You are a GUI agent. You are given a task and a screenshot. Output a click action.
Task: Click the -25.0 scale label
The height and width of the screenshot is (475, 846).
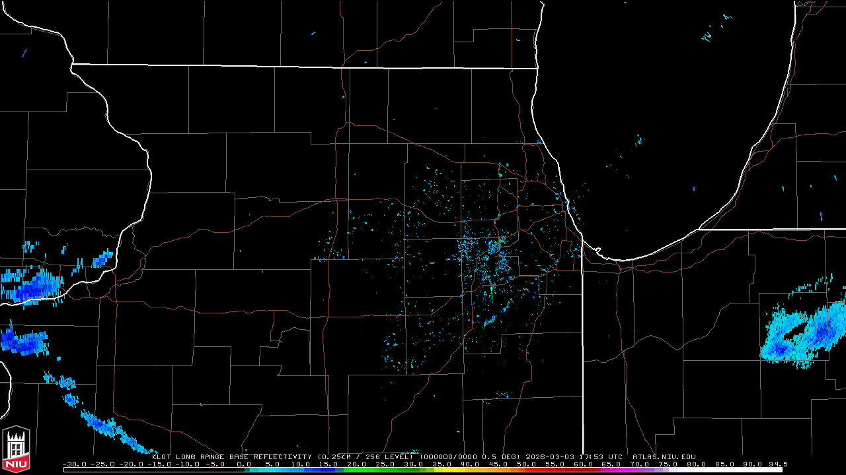click(x=103, y=464)
